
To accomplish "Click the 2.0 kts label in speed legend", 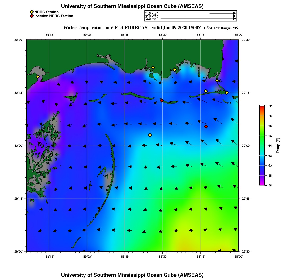I will (152, 16).
